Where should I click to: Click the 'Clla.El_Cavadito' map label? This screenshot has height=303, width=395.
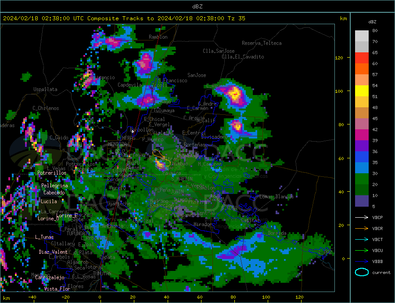tap(243, 57)
